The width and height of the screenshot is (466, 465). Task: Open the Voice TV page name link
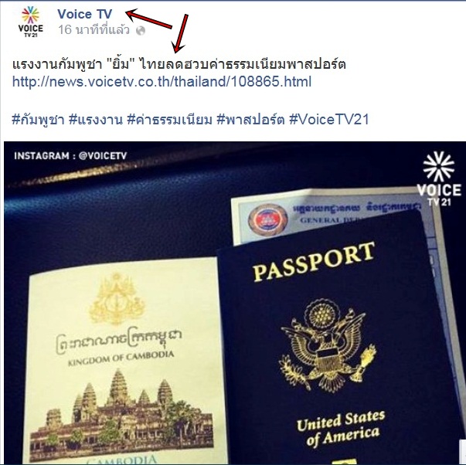(85, 14)
